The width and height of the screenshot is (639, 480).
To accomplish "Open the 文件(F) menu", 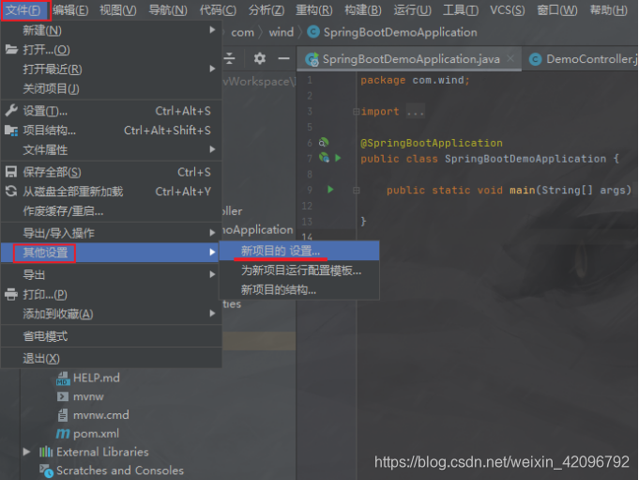I will pos(23,9).
